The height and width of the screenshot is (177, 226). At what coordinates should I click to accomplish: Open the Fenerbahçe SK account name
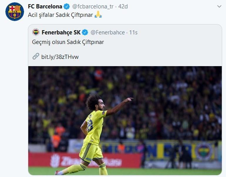pyautogui.click(x=61, y=32)
